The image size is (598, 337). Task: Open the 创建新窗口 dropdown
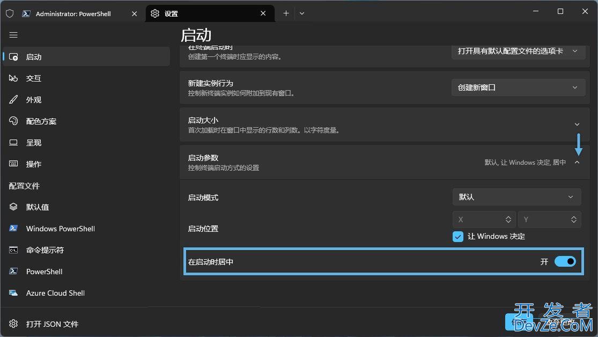(x=518, y=87)
